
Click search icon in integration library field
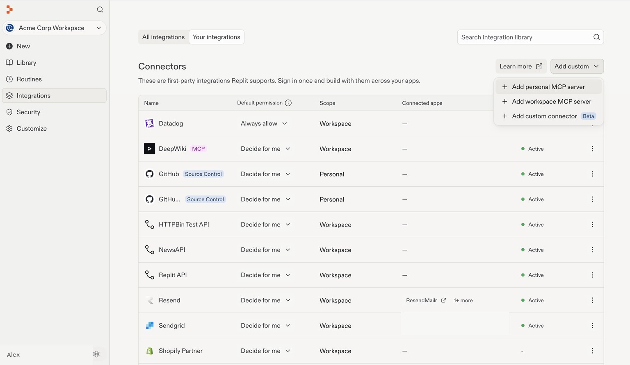click(x=596, y=37)
